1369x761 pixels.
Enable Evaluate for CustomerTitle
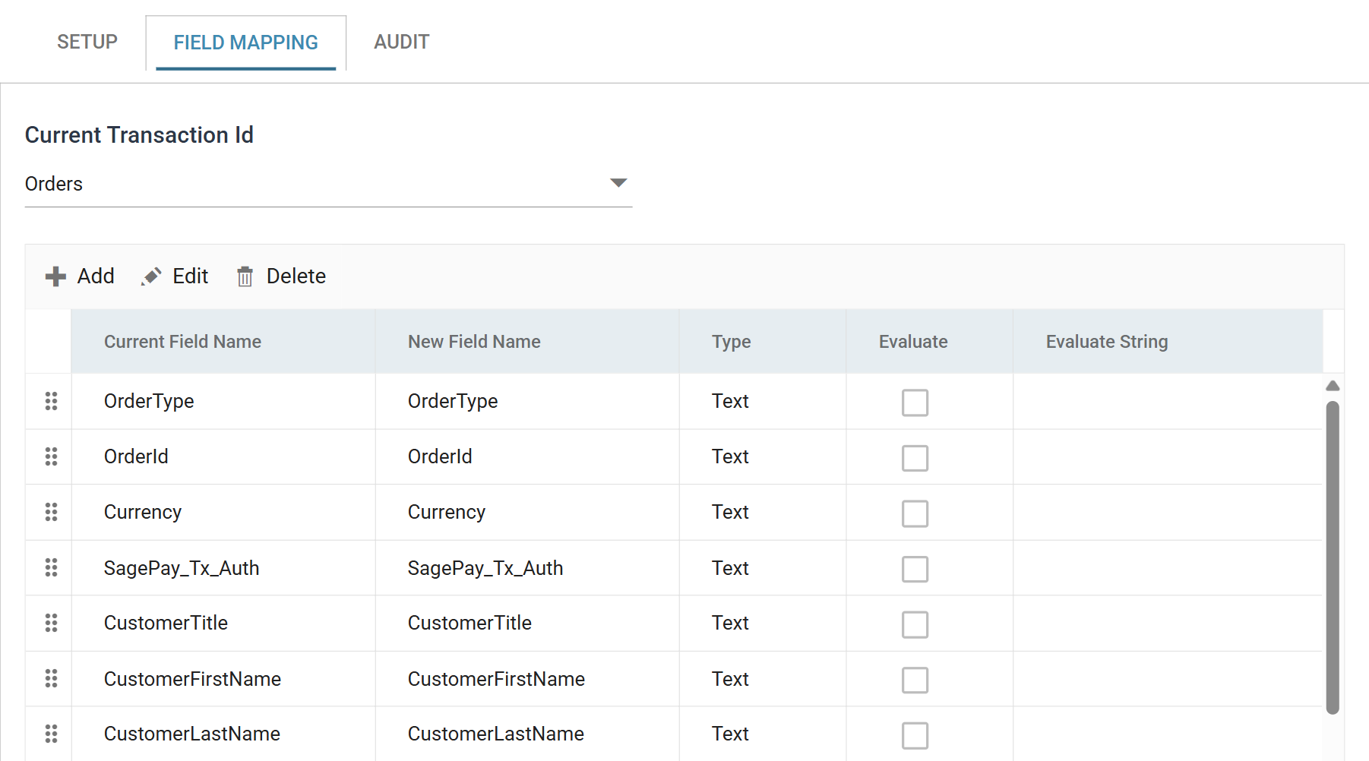click(x=915, y=624)
